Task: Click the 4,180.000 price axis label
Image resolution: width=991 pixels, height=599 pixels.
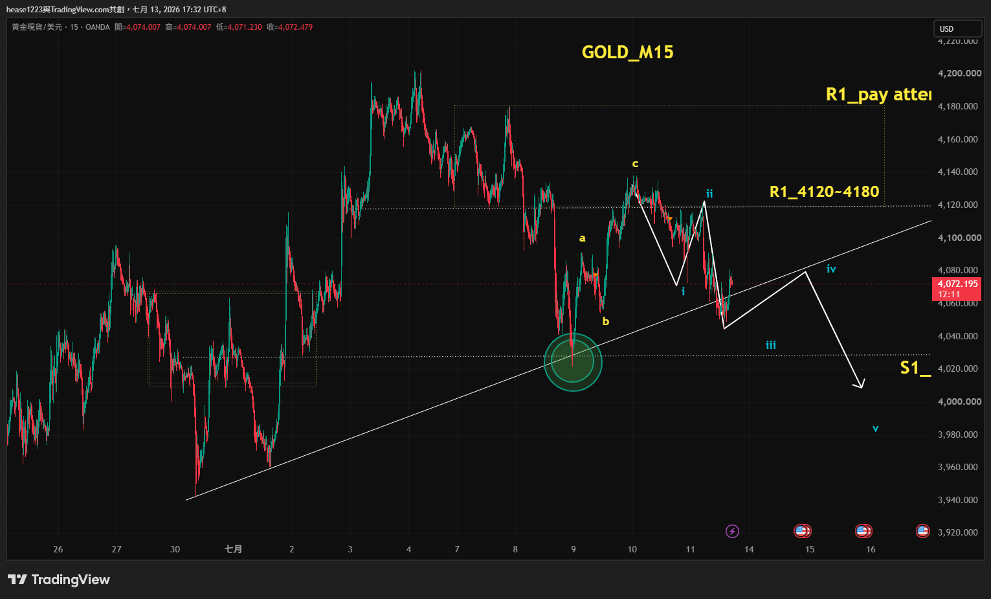Action: [957, 106]
